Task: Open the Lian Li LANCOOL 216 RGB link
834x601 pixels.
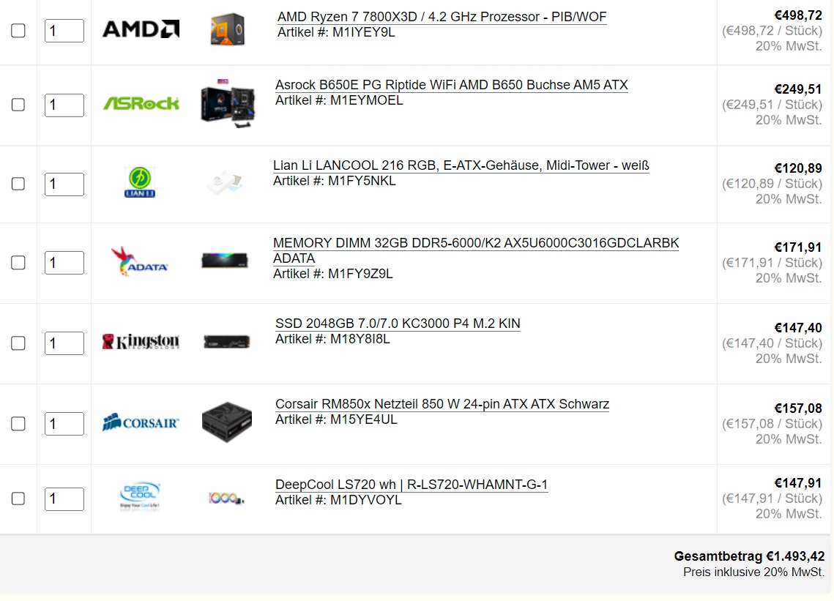Action: pyautogui.click(x=461, y=165)
